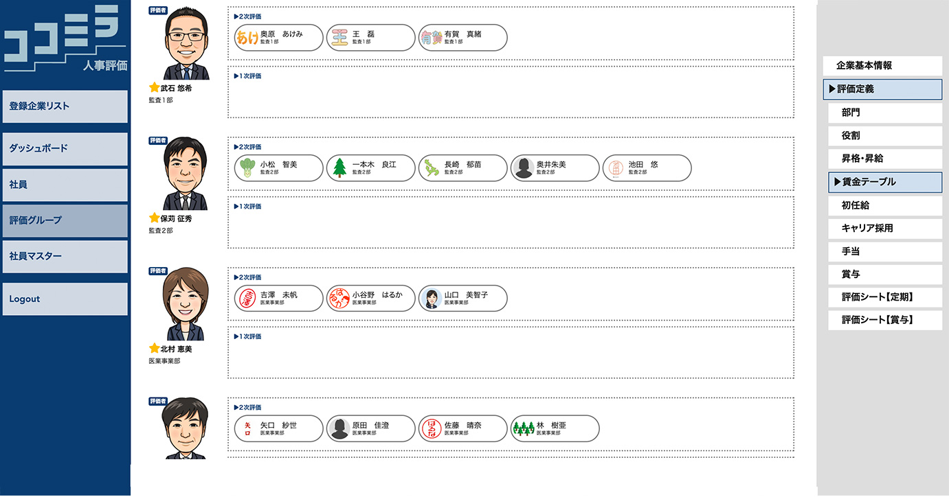Image resolution: width=949 pixels, height=497 pixels.
Task: Open 企業基本情報 in the right panel
Action: 882,66
